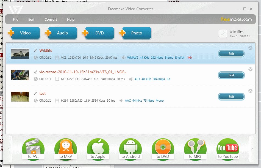Rename Wildlife using its pencil icon
The height and width of the screenshot is (168, 261).
click(35, 50)
